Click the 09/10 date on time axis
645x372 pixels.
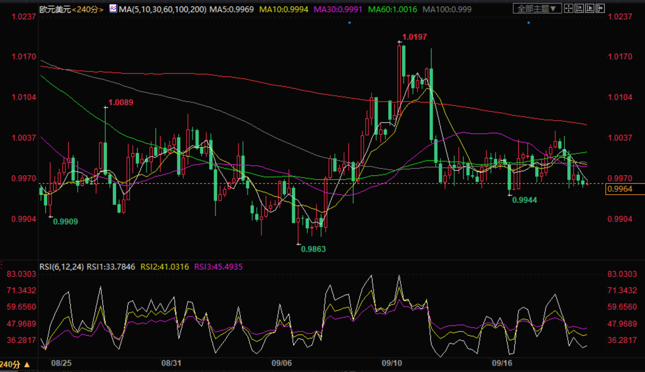(x=391, y=363)
